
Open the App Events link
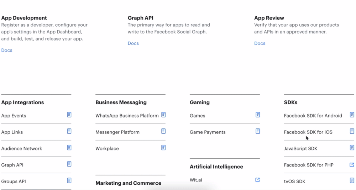[14, 116]
